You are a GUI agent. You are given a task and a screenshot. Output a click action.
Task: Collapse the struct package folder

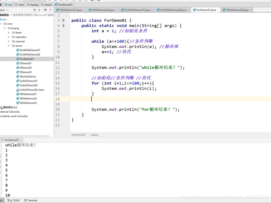click(9, 46)
